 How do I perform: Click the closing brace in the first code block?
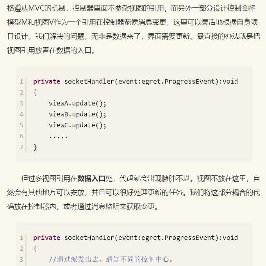tap(35, 147)
